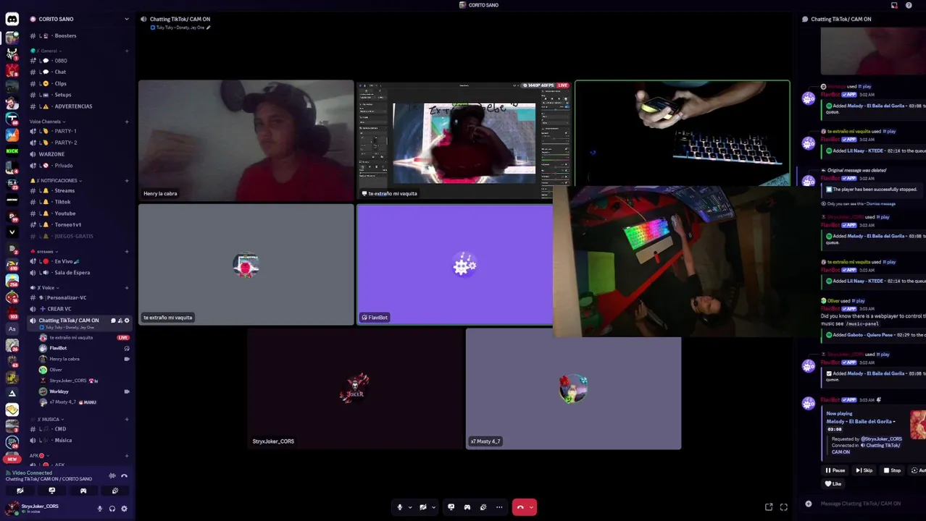Click @StryxJoker_CORS mention in Now playing embed

click(881, 439)
